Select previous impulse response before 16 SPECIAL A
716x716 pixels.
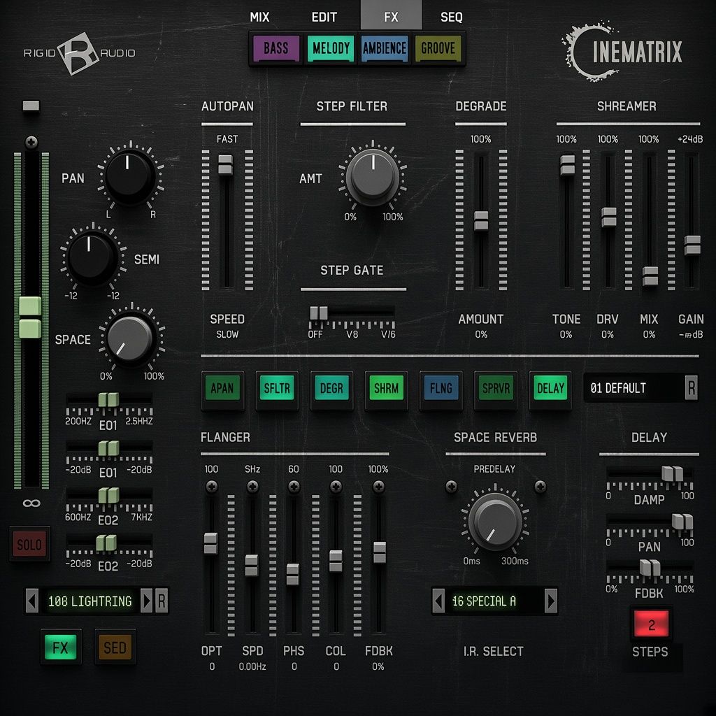438,601
